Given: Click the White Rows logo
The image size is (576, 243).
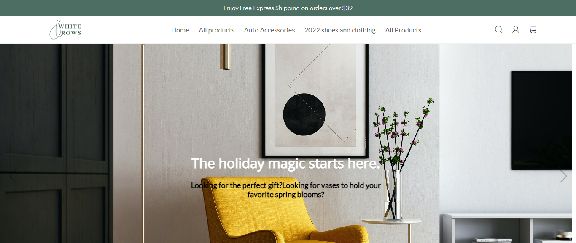Looking at the screenshot, I should pos(65,30).
